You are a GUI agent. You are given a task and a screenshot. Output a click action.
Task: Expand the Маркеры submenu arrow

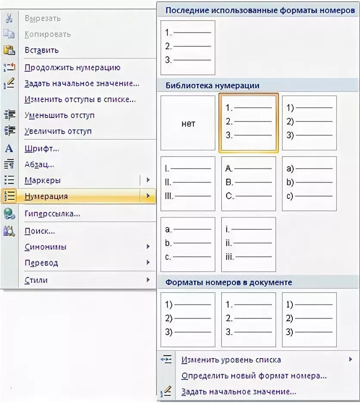pos(148,180)
